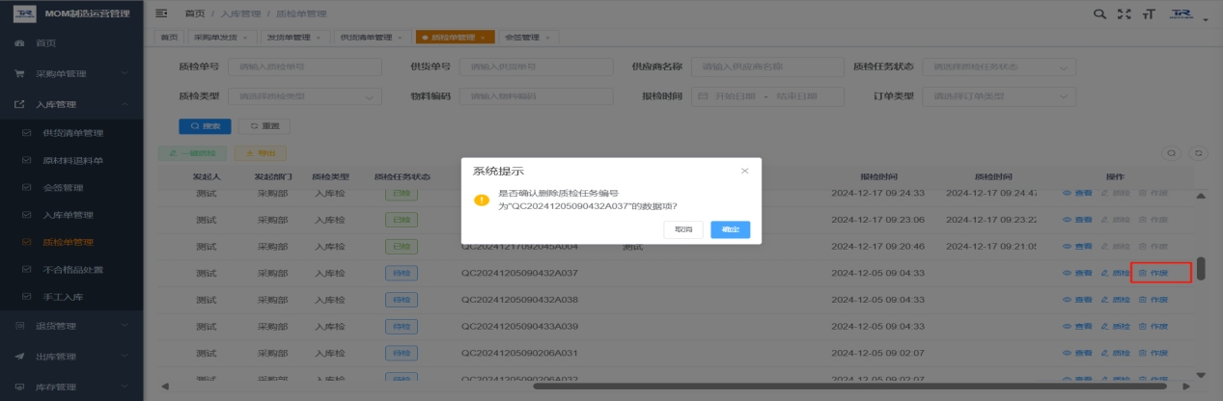Image resolution: width=1223 pixels, height=401 pixels.
Task: Focus the 供货单号 input field
Action: pyautogui.click(x=536, y=67)
